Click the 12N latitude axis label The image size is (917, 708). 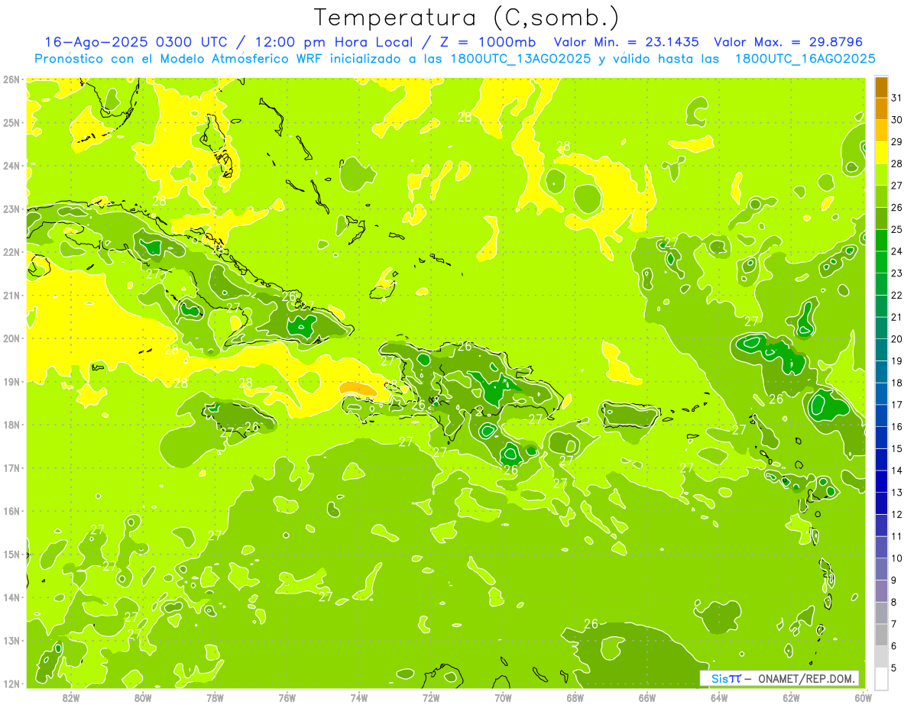click(x=11, y=684)
